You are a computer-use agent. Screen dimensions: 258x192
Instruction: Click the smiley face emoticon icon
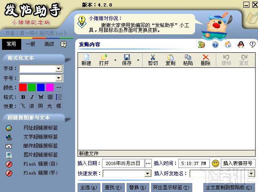pos(216,163)
